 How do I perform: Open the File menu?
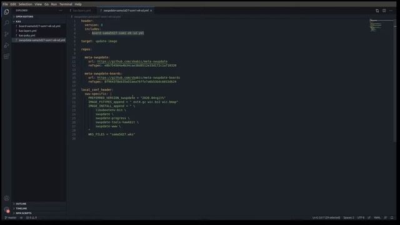tap(5, 4)
